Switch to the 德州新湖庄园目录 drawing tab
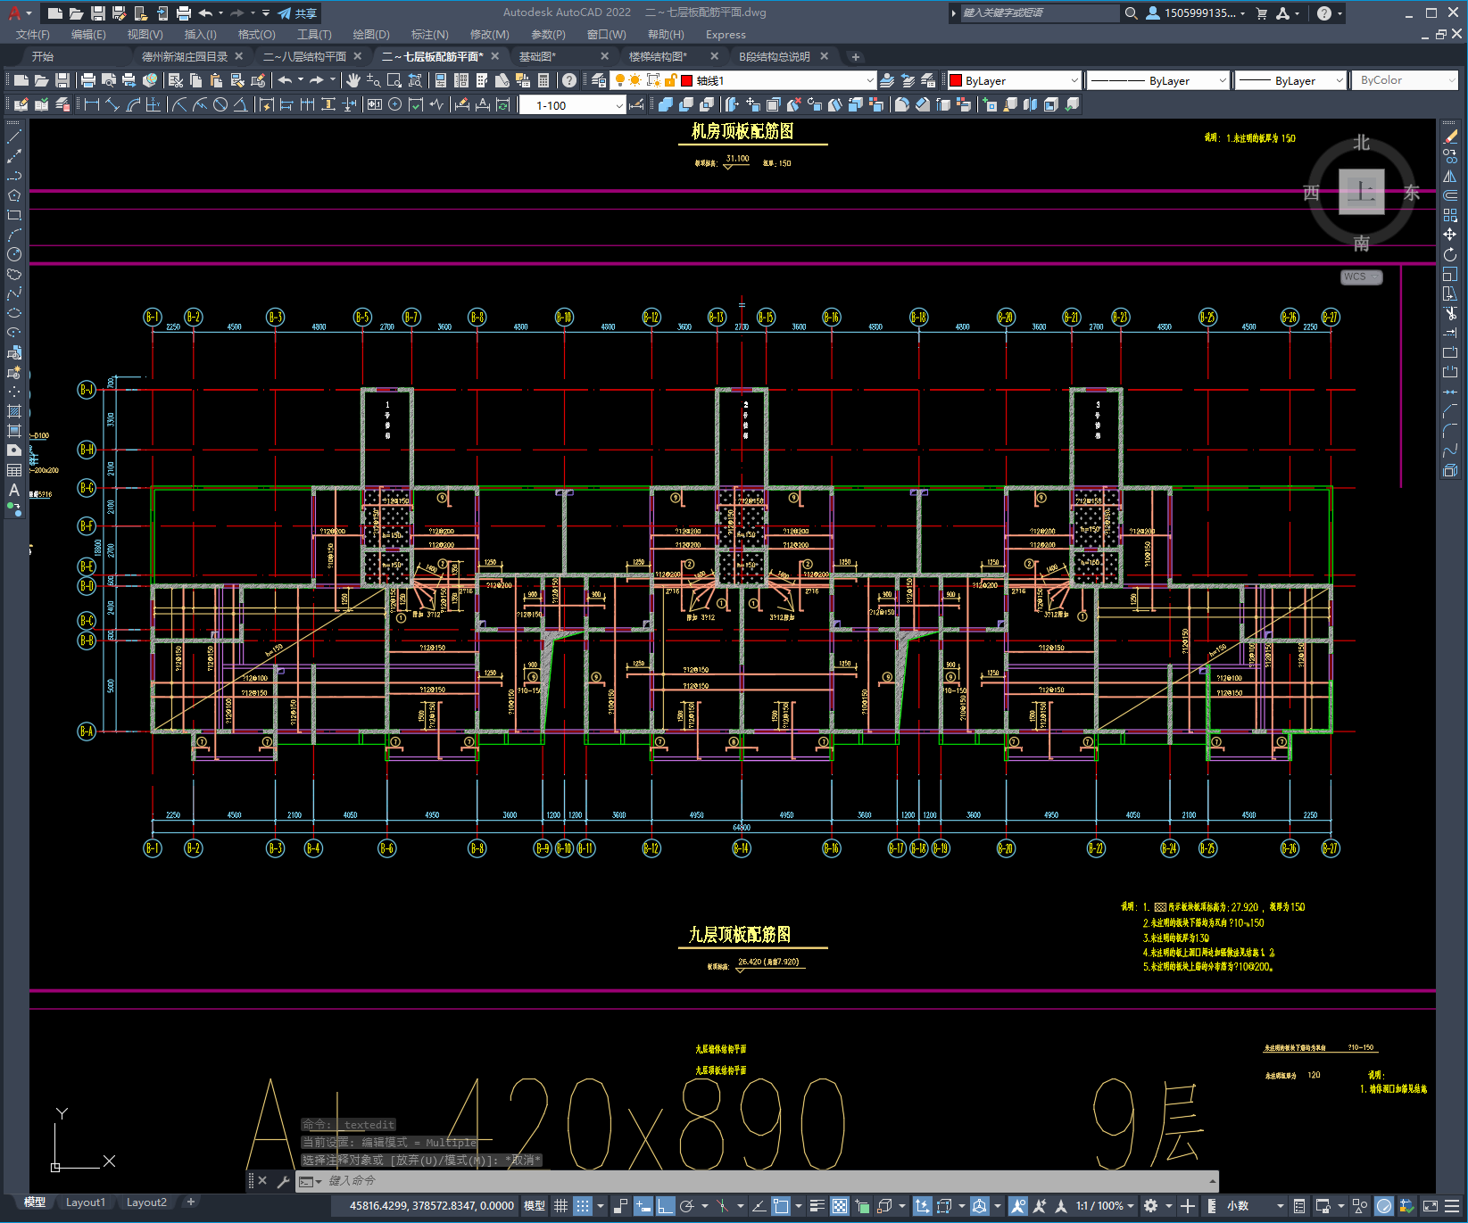 pos(185,56)
